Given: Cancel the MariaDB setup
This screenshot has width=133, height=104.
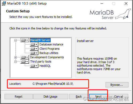Looking at the screenshot, I should [119, 97].
